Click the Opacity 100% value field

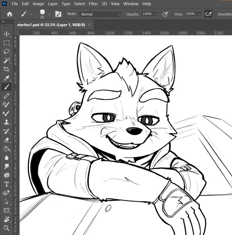[x=147, y=14]
